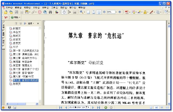This screenshot has width=173, height=112.
Task: Open search with the binoculars icon
Action: tap(50, 12)
